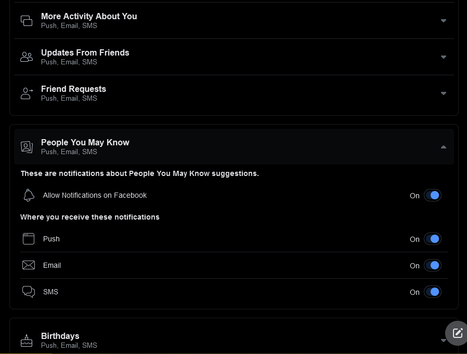Click the People You May Know icon
Viewport: 467px width, 354px height.
click(27, 147)
